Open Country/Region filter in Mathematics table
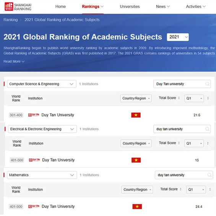 pyautogui.click(x=137, y=189)
